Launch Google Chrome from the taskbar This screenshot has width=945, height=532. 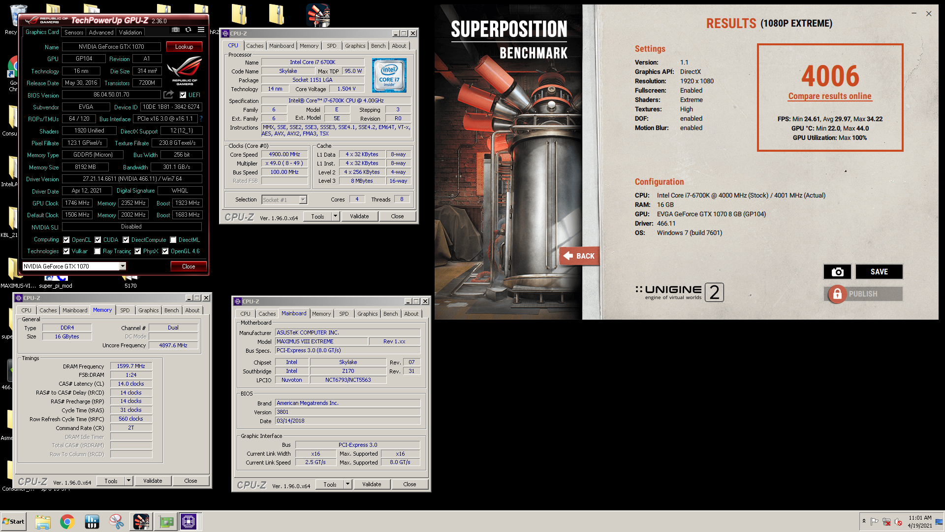[x=67, y=522]
